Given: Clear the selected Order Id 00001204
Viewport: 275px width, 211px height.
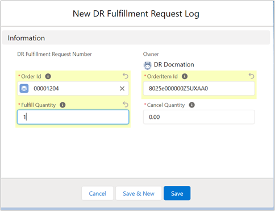Looking at the screenshot, I should pos(122,89).
